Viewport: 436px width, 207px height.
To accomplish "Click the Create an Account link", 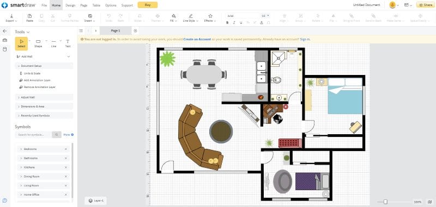I will tap(197, 40).
